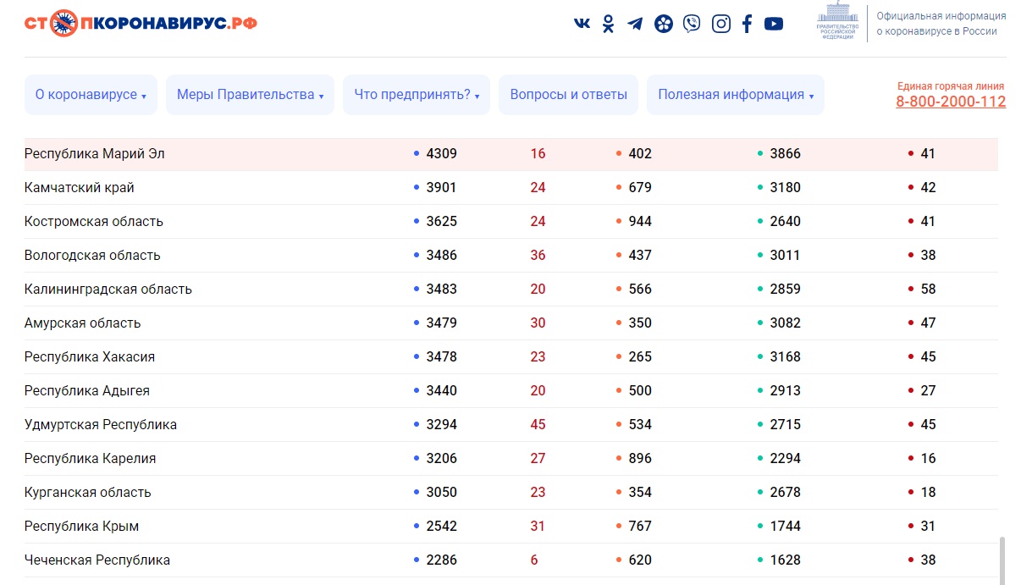Select the Чеченская Республика table row
Image resolution: width=1032 pixels, height=585 pixels.
[97, 560]
